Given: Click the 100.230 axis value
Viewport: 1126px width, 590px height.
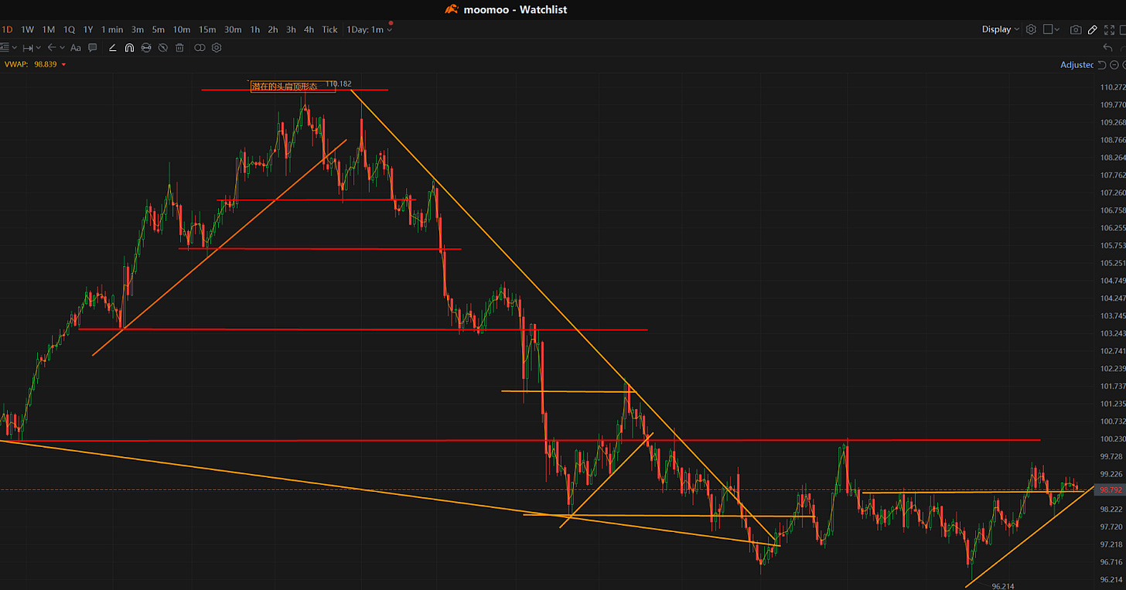Looking at the screenshot, I should click(1112, 439).
